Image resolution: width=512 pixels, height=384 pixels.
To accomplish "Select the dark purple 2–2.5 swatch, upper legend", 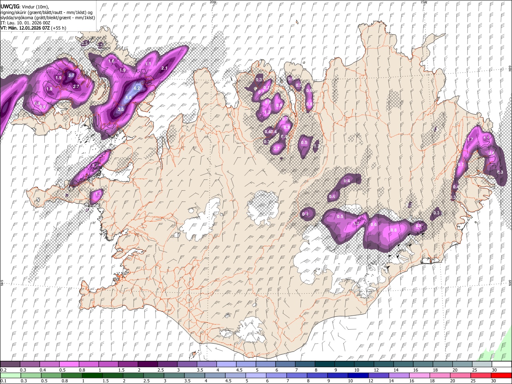I will 148,364.
